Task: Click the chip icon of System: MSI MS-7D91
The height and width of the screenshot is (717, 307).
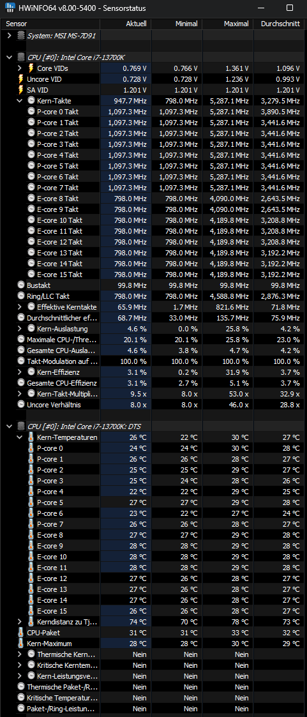Action: [x=21, y=35]
